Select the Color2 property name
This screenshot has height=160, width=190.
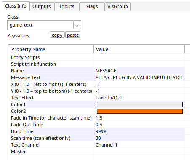coord(19,111)
